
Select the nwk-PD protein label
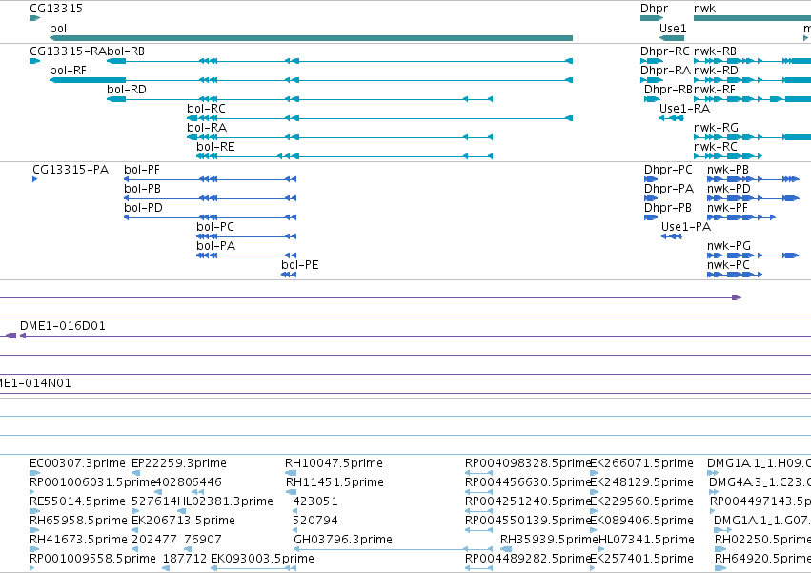(x=729, y=189)
